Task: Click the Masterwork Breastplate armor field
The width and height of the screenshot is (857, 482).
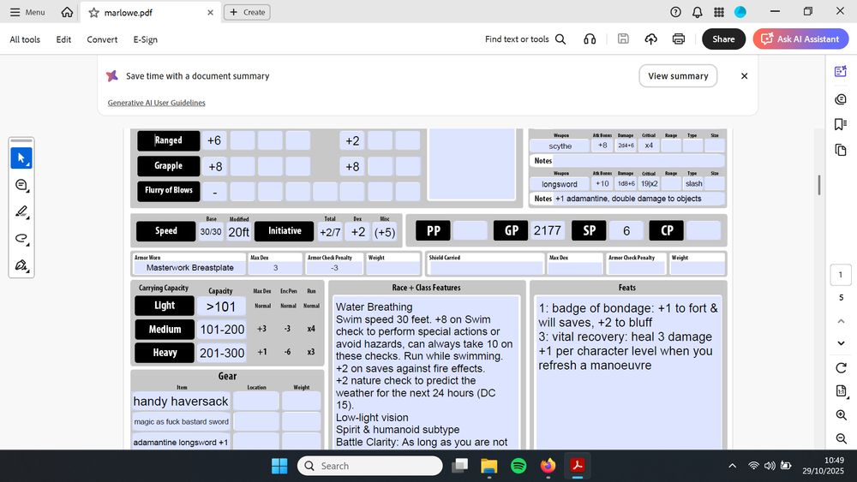Action: pos(189,268)
